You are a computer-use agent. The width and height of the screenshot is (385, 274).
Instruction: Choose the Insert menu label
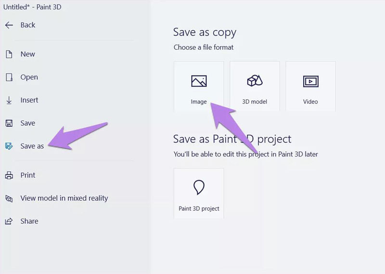(x=29, y=100)
